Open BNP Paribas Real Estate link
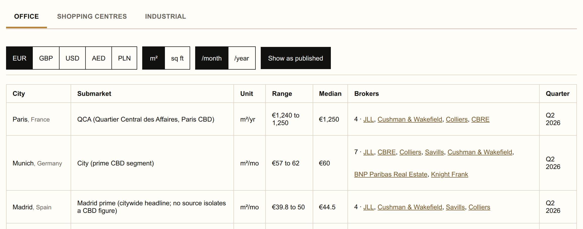The image size is (583, 229). coord(391,174)
